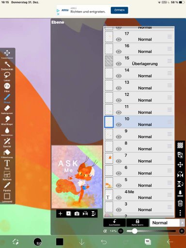The image size is (186, 248).
Task: Toggle visibility of layer 7
Action: (x=119, y=161)
